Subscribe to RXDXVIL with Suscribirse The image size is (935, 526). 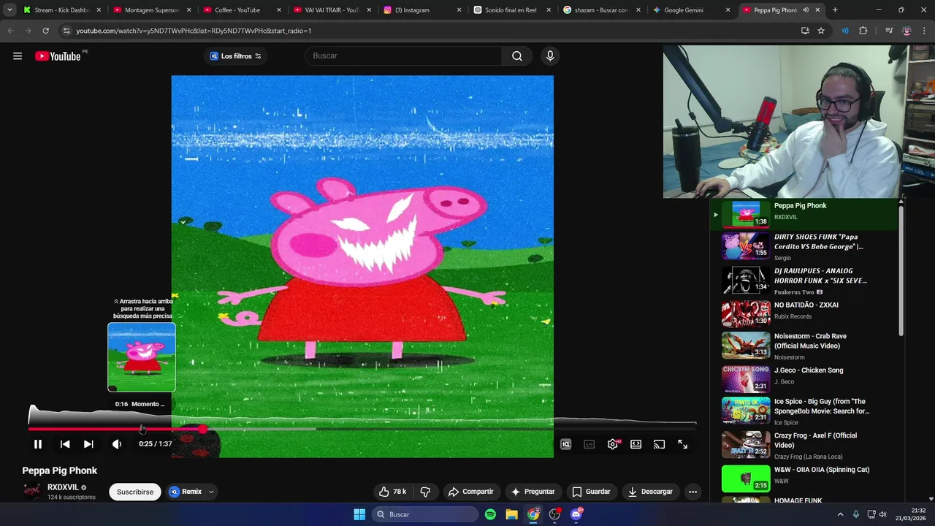(135, 492)
